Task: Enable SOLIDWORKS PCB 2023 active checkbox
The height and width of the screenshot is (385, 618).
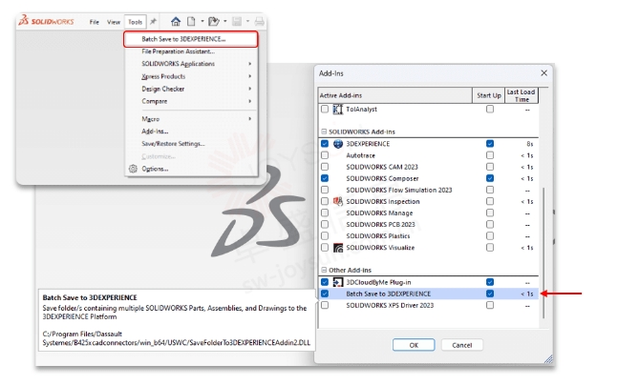Action: [x=325, y=224]
